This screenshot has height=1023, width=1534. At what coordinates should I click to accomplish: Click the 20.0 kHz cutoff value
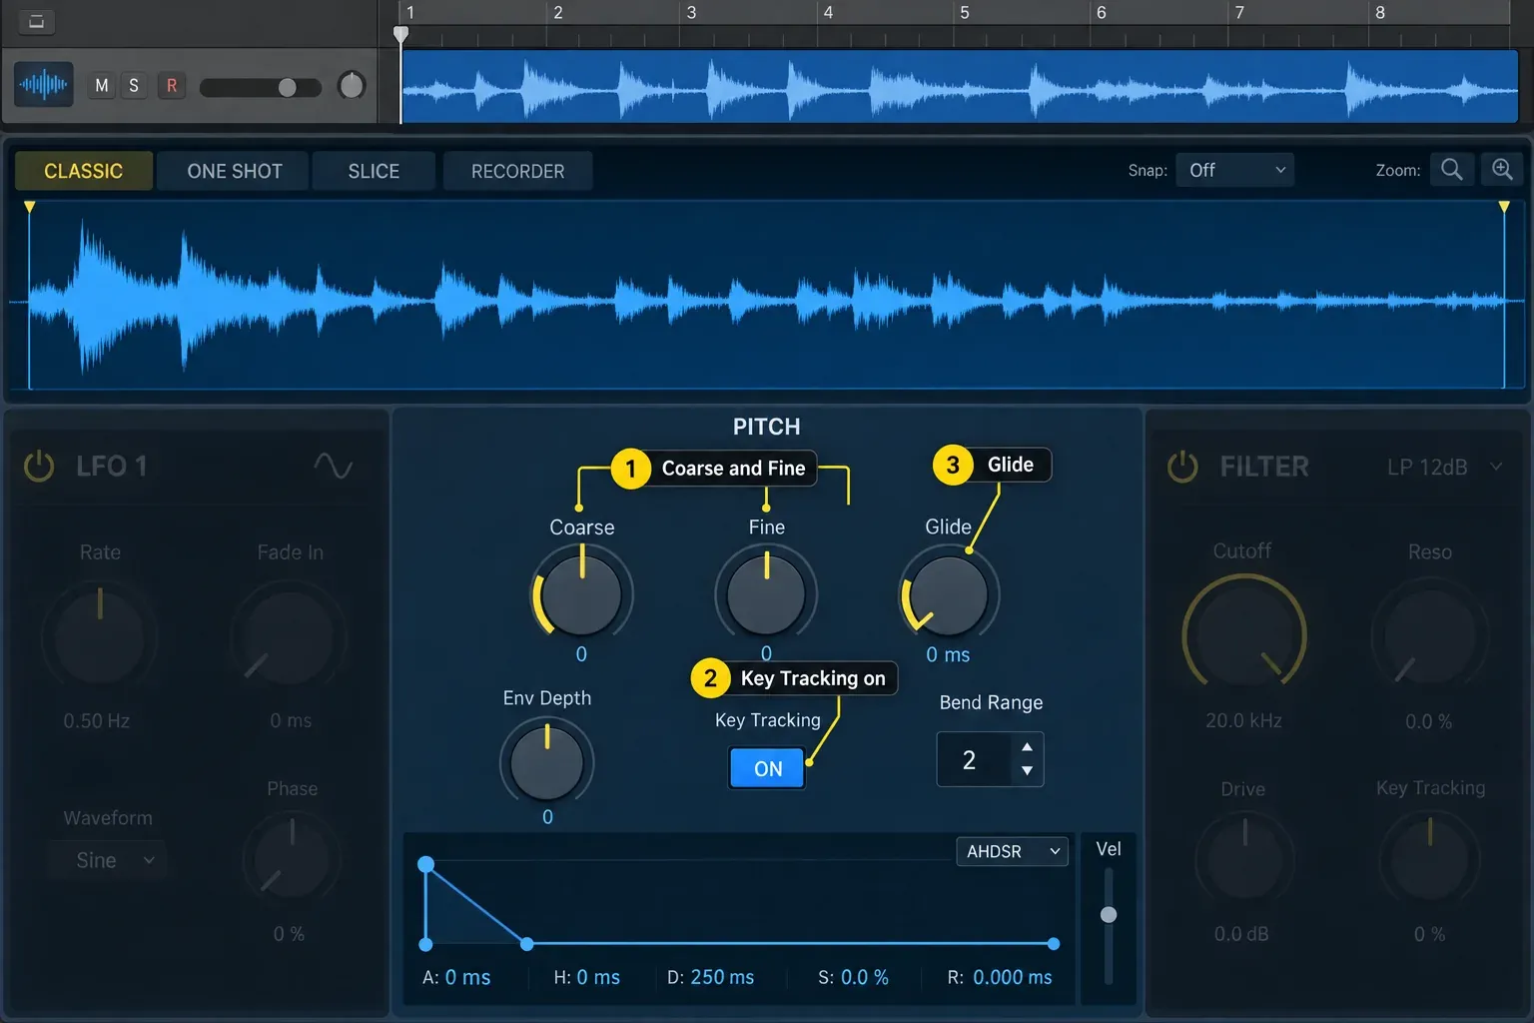[x=1243, y=720]
